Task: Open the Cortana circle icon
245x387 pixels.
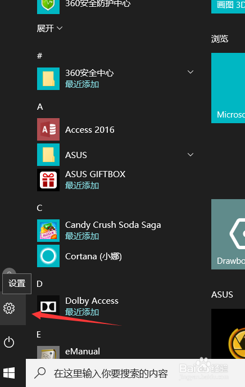Action: click(x=48, y=256)
